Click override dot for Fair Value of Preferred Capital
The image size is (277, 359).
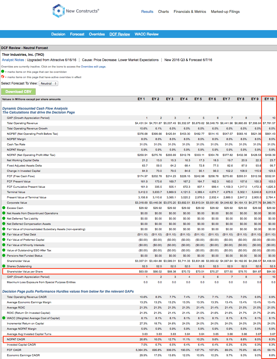tap(4, 240)
